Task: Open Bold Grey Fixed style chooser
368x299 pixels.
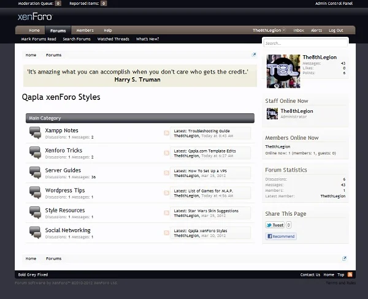Action: click(33, 274)
